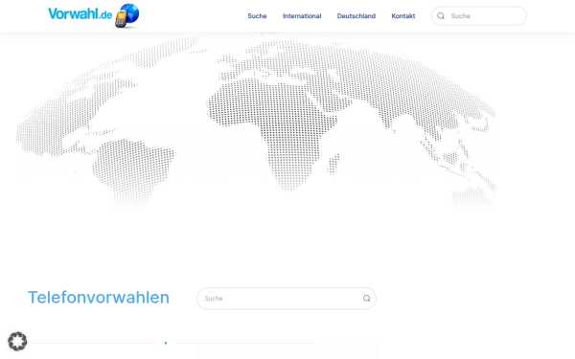
Task: Open the International menu item
Action: pyautogui.click(x=302, y=16)
